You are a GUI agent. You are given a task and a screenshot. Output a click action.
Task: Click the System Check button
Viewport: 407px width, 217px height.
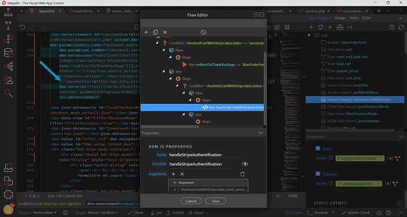(356, 213)
